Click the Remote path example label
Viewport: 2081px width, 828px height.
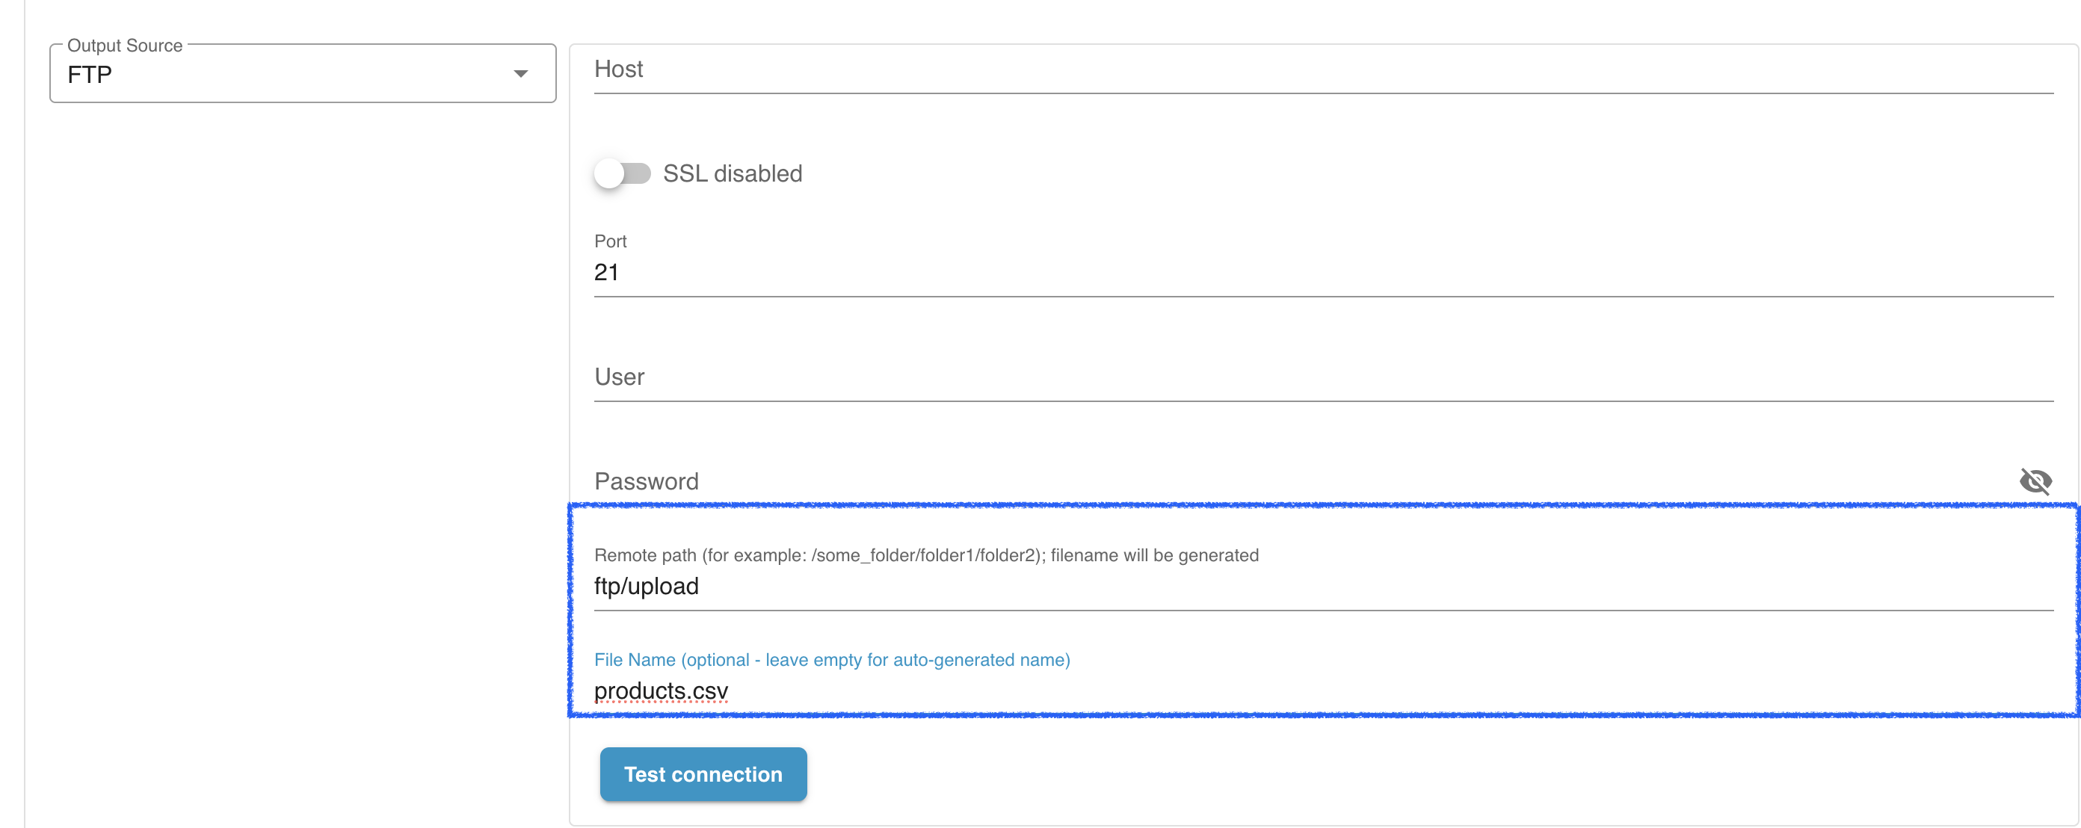pyautogui.click(x=927, y=555)
